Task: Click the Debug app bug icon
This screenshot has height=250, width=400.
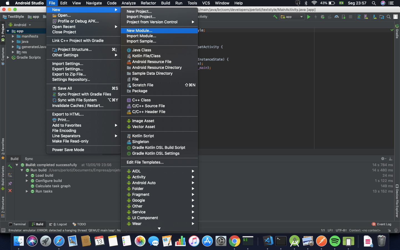Action: pyautogui.click(x=322, y=17)
